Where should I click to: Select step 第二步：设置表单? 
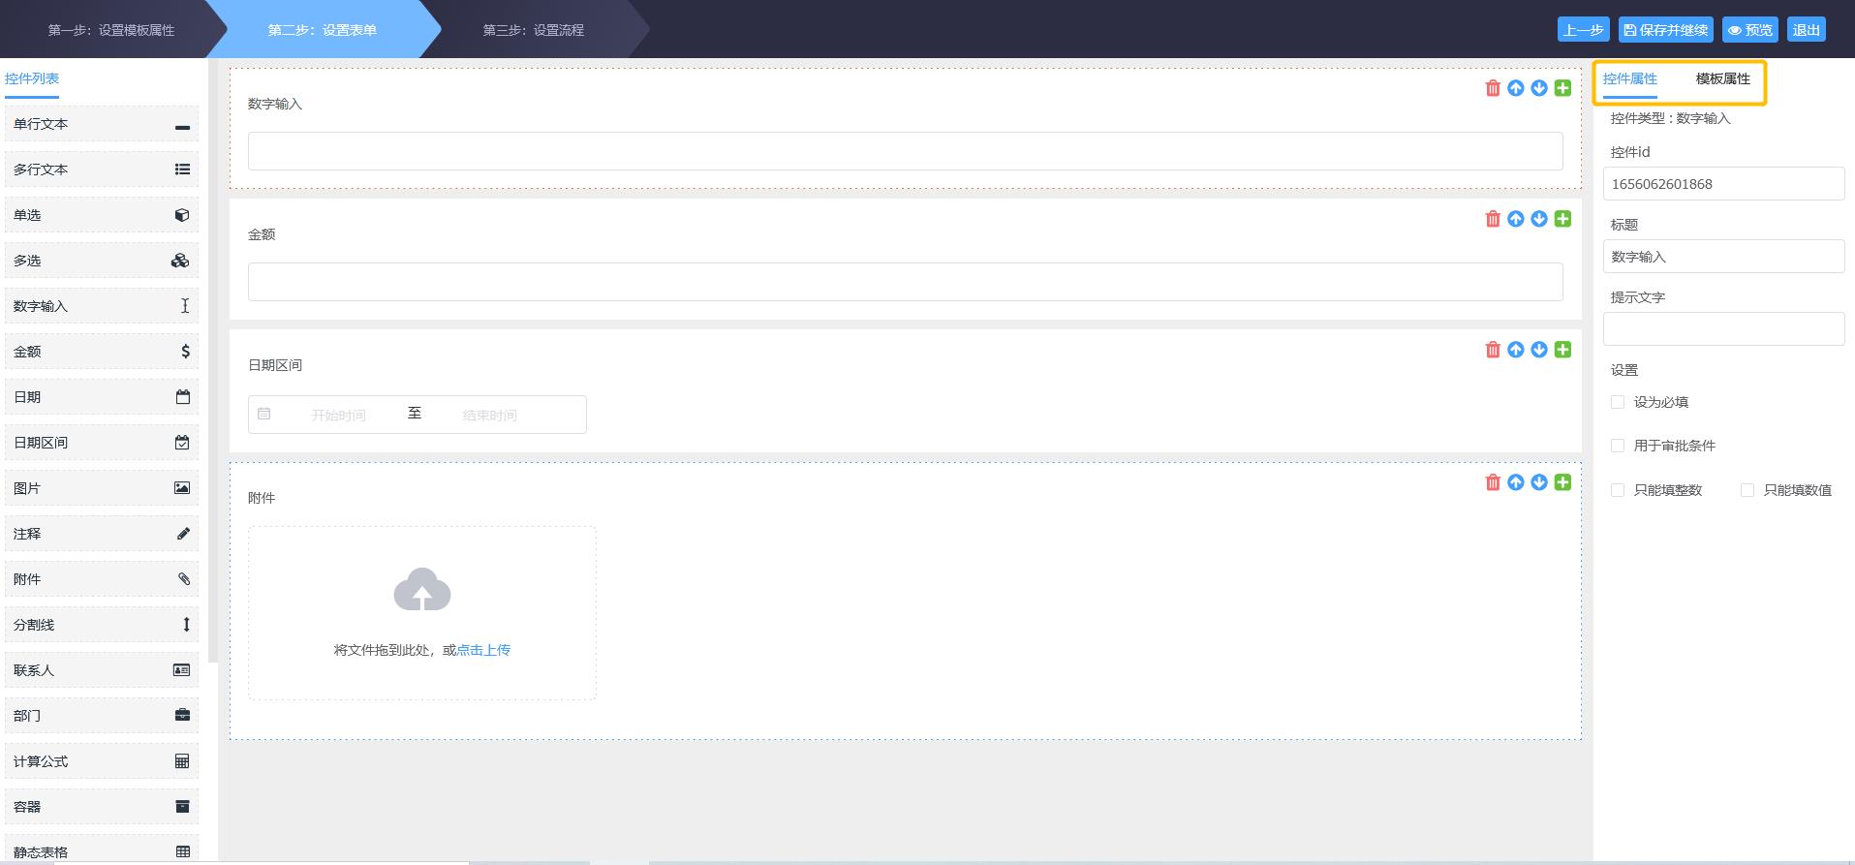pos(323,30)
